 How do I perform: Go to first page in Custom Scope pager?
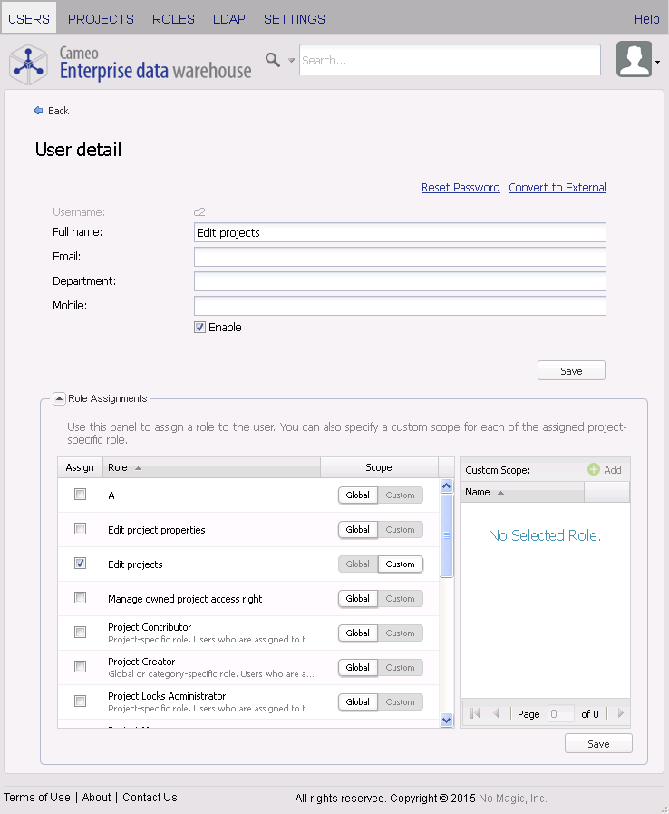coord(474,714)
